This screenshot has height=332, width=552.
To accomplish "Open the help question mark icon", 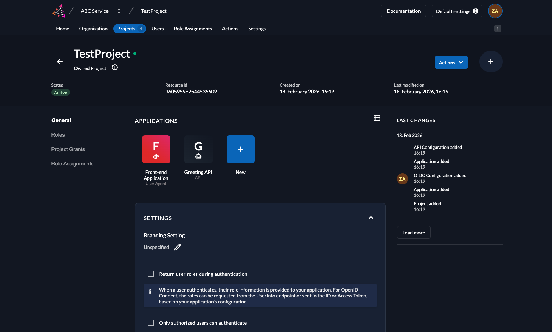I will [497, 29].
